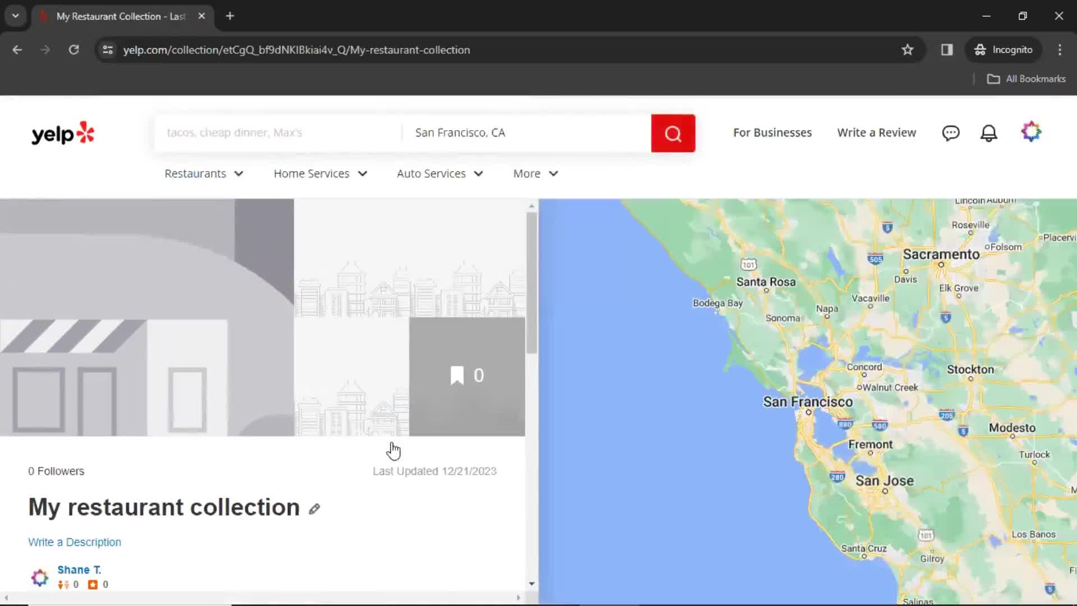The width and height of the screenshot is (1077, 606).
Task: Open the user profile avatar menu
Action: pyautogui.click(x=1031, y=132)
